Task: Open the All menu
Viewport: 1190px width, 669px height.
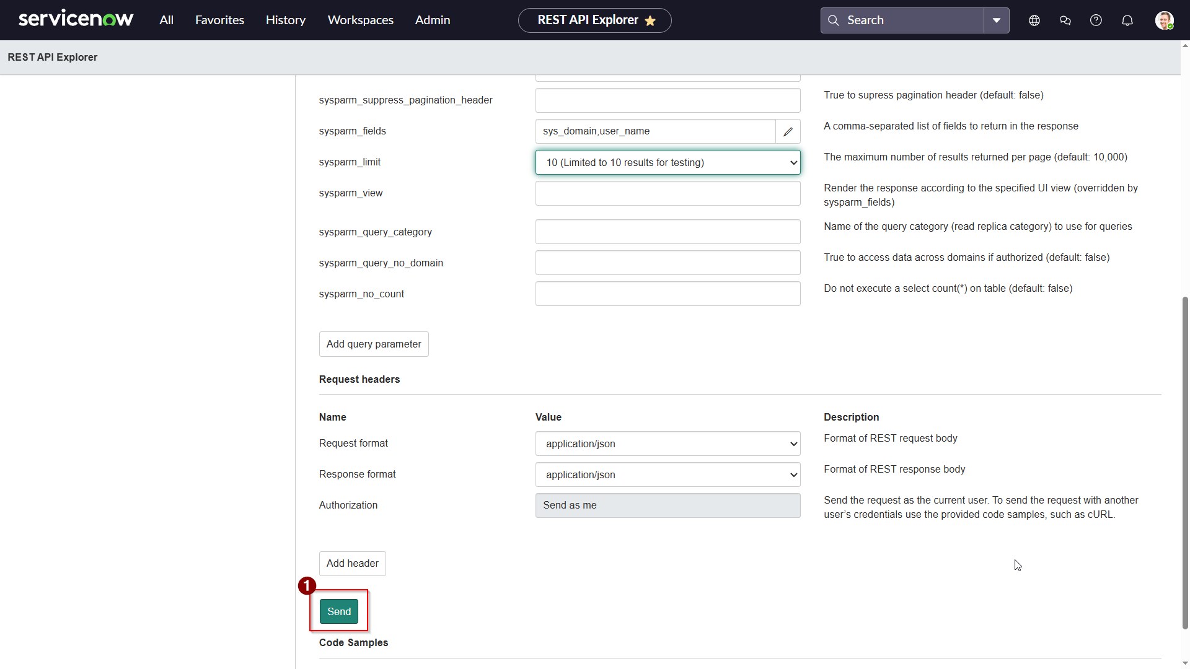Action: pos(166,20)
